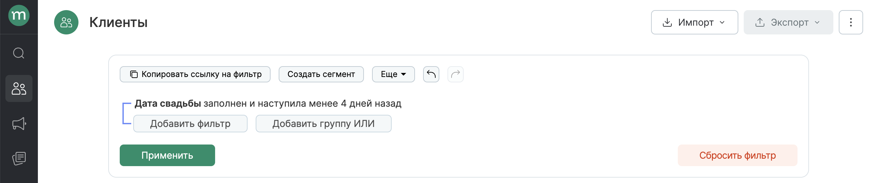Image resolution: width=878 pixels, height=183 pixels.
Task: Open campaigns via the megaphone sidebar icon
Action: tap(19, 124)
